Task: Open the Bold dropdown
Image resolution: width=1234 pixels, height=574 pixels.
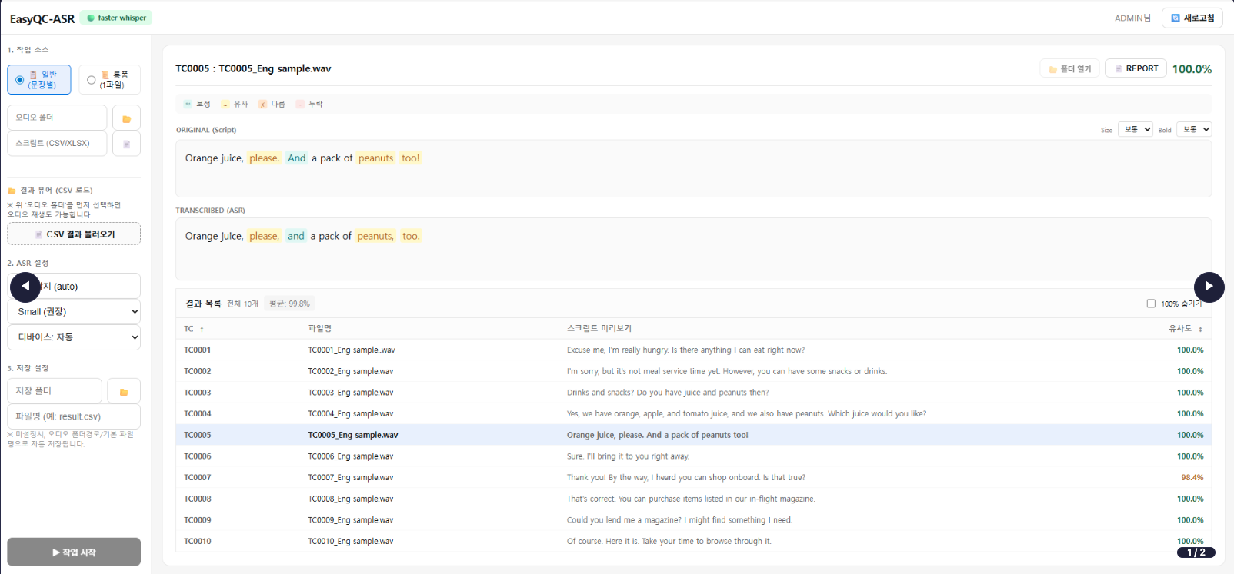Action: [1193, 129]
